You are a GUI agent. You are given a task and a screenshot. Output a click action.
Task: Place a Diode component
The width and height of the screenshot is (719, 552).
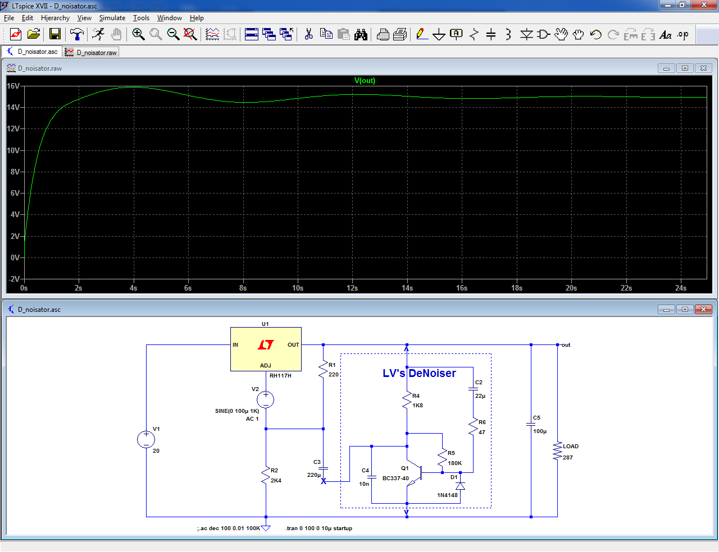coord(526,35)
